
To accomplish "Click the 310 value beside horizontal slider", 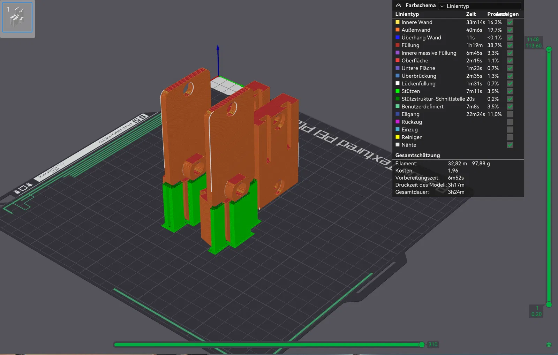I will tap(433, 345).
